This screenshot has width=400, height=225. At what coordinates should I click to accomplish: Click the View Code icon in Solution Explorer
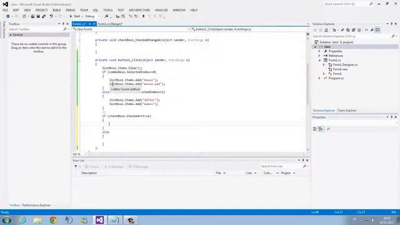(367, 30)
